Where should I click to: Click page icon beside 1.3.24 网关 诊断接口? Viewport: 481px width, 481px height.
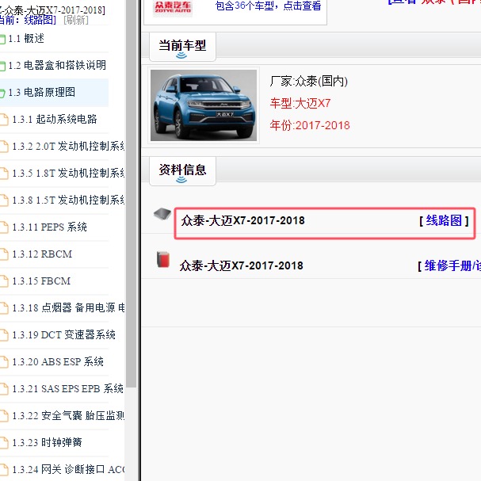(4, 470)
